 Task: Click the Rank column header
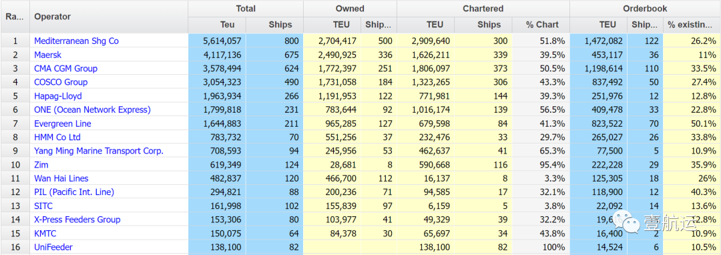[x=15, y=17]
